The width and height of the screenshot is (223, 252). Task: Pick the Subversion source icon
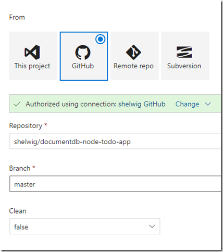(184, 52)
